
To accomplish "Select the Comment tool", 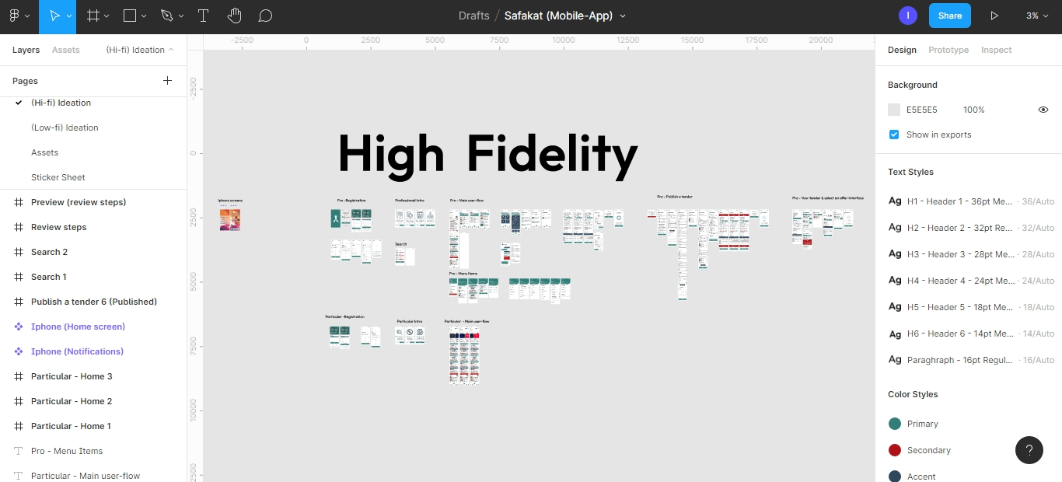I will [265, 16].
